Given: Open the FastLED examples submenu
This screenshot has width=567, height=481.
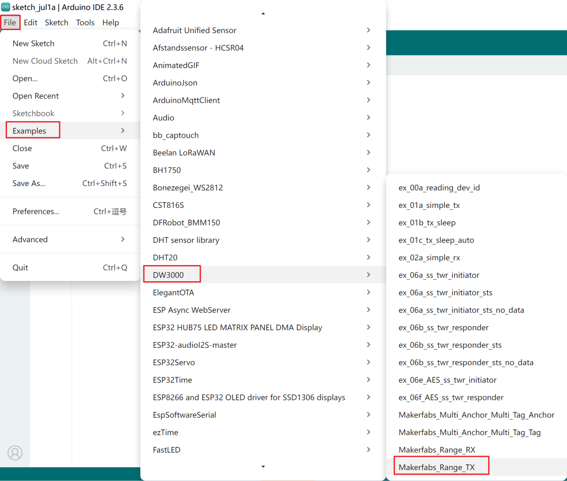Looking at the screenshot, I should 263,450.
